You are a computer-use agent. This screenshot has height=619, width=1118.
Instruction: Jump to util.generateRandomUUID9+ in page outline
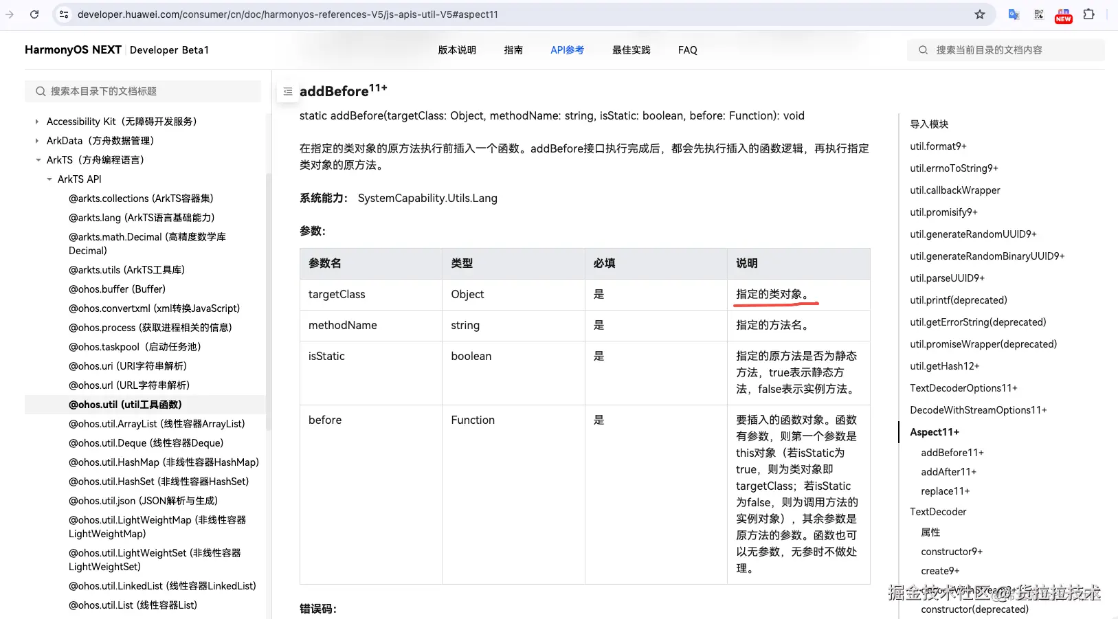coord(973,234)
